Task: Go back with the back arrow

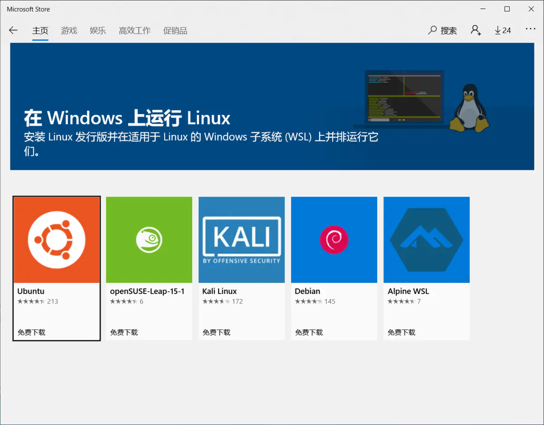Action: pos(13,30)
